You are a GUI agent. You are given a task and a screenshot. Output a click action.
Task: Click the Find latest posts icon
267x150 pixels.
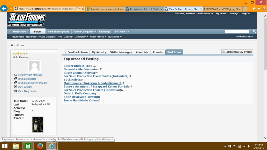(x=15, y=79)
